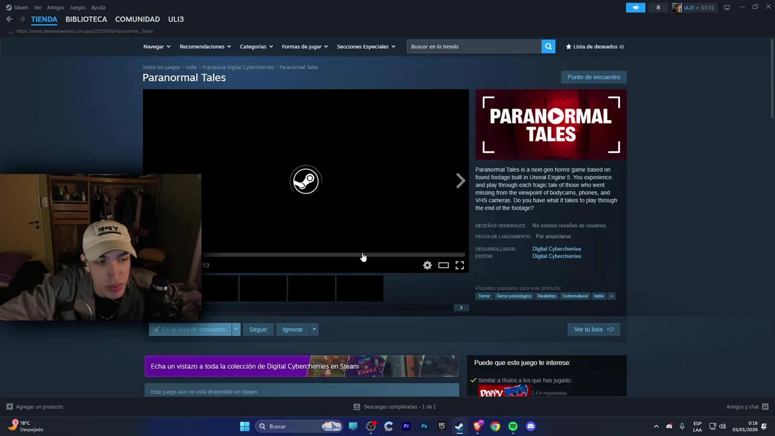
Task: Open Photoshop from the taskbar
Action: [424, 426]
